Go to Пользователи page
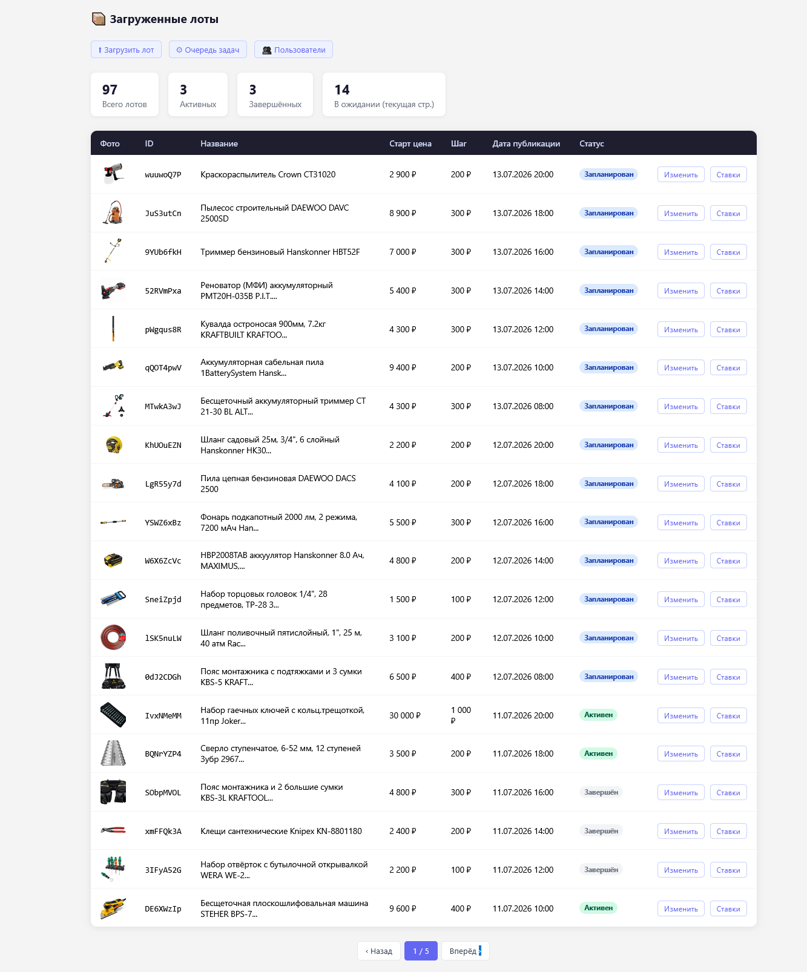The width and height of the screenshot is (807, 972). [294, 50]
